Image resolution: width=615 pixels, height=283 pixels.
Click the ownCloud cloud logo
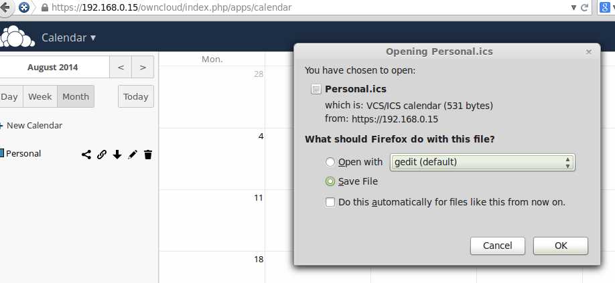coord(18,37)
